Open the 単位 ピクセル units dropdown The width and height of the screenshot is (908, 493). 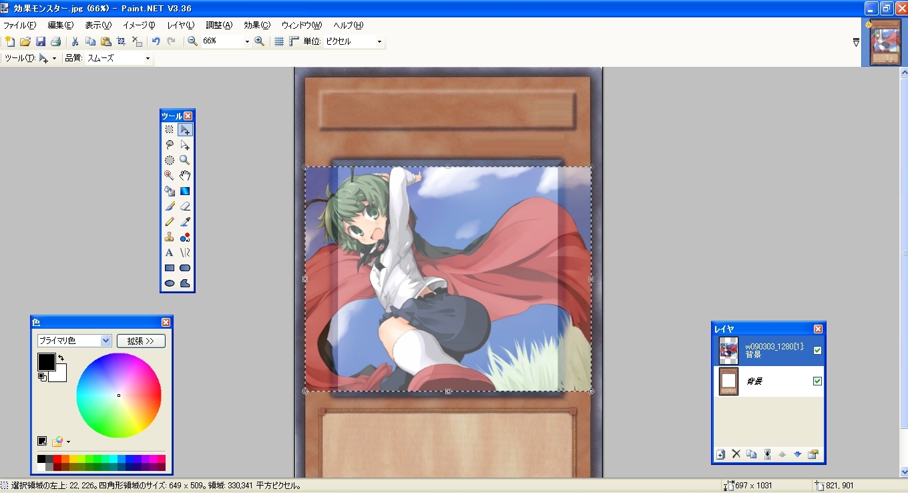(x=379, y=41)
